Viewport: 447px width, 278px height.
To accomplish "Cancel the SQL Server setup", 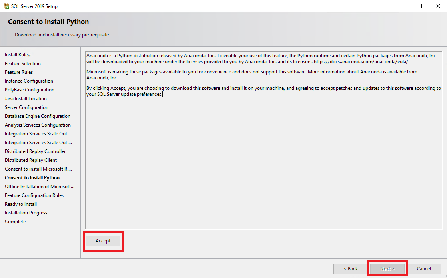I will (x=424, y=268).
